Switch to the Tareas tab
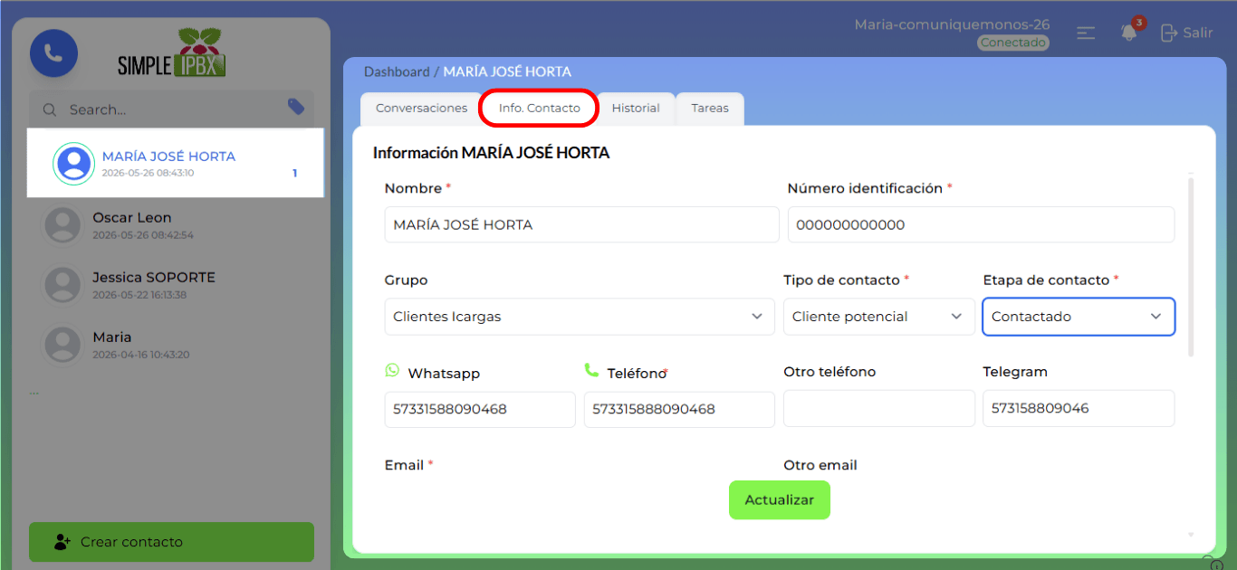 tap(710, 109)
